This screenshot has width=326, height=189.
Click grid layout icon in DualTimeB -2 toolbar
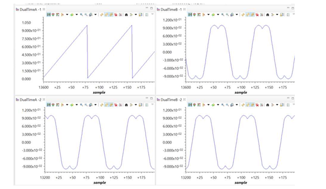click(199, 104)
